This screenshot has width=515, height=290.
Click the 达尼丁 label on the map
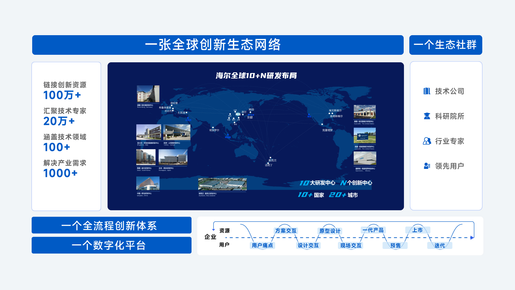pos(269,165)
